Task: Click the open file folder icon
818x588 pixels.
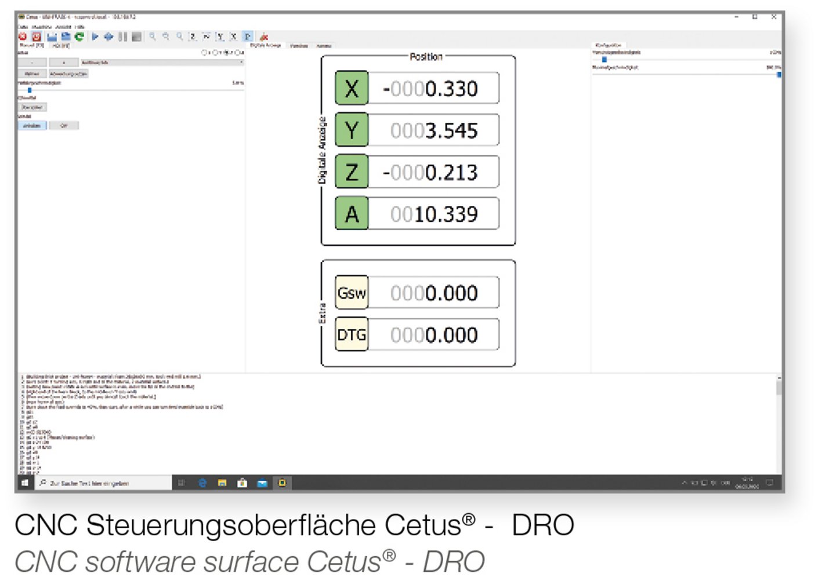Action: (x=66, y=37)
